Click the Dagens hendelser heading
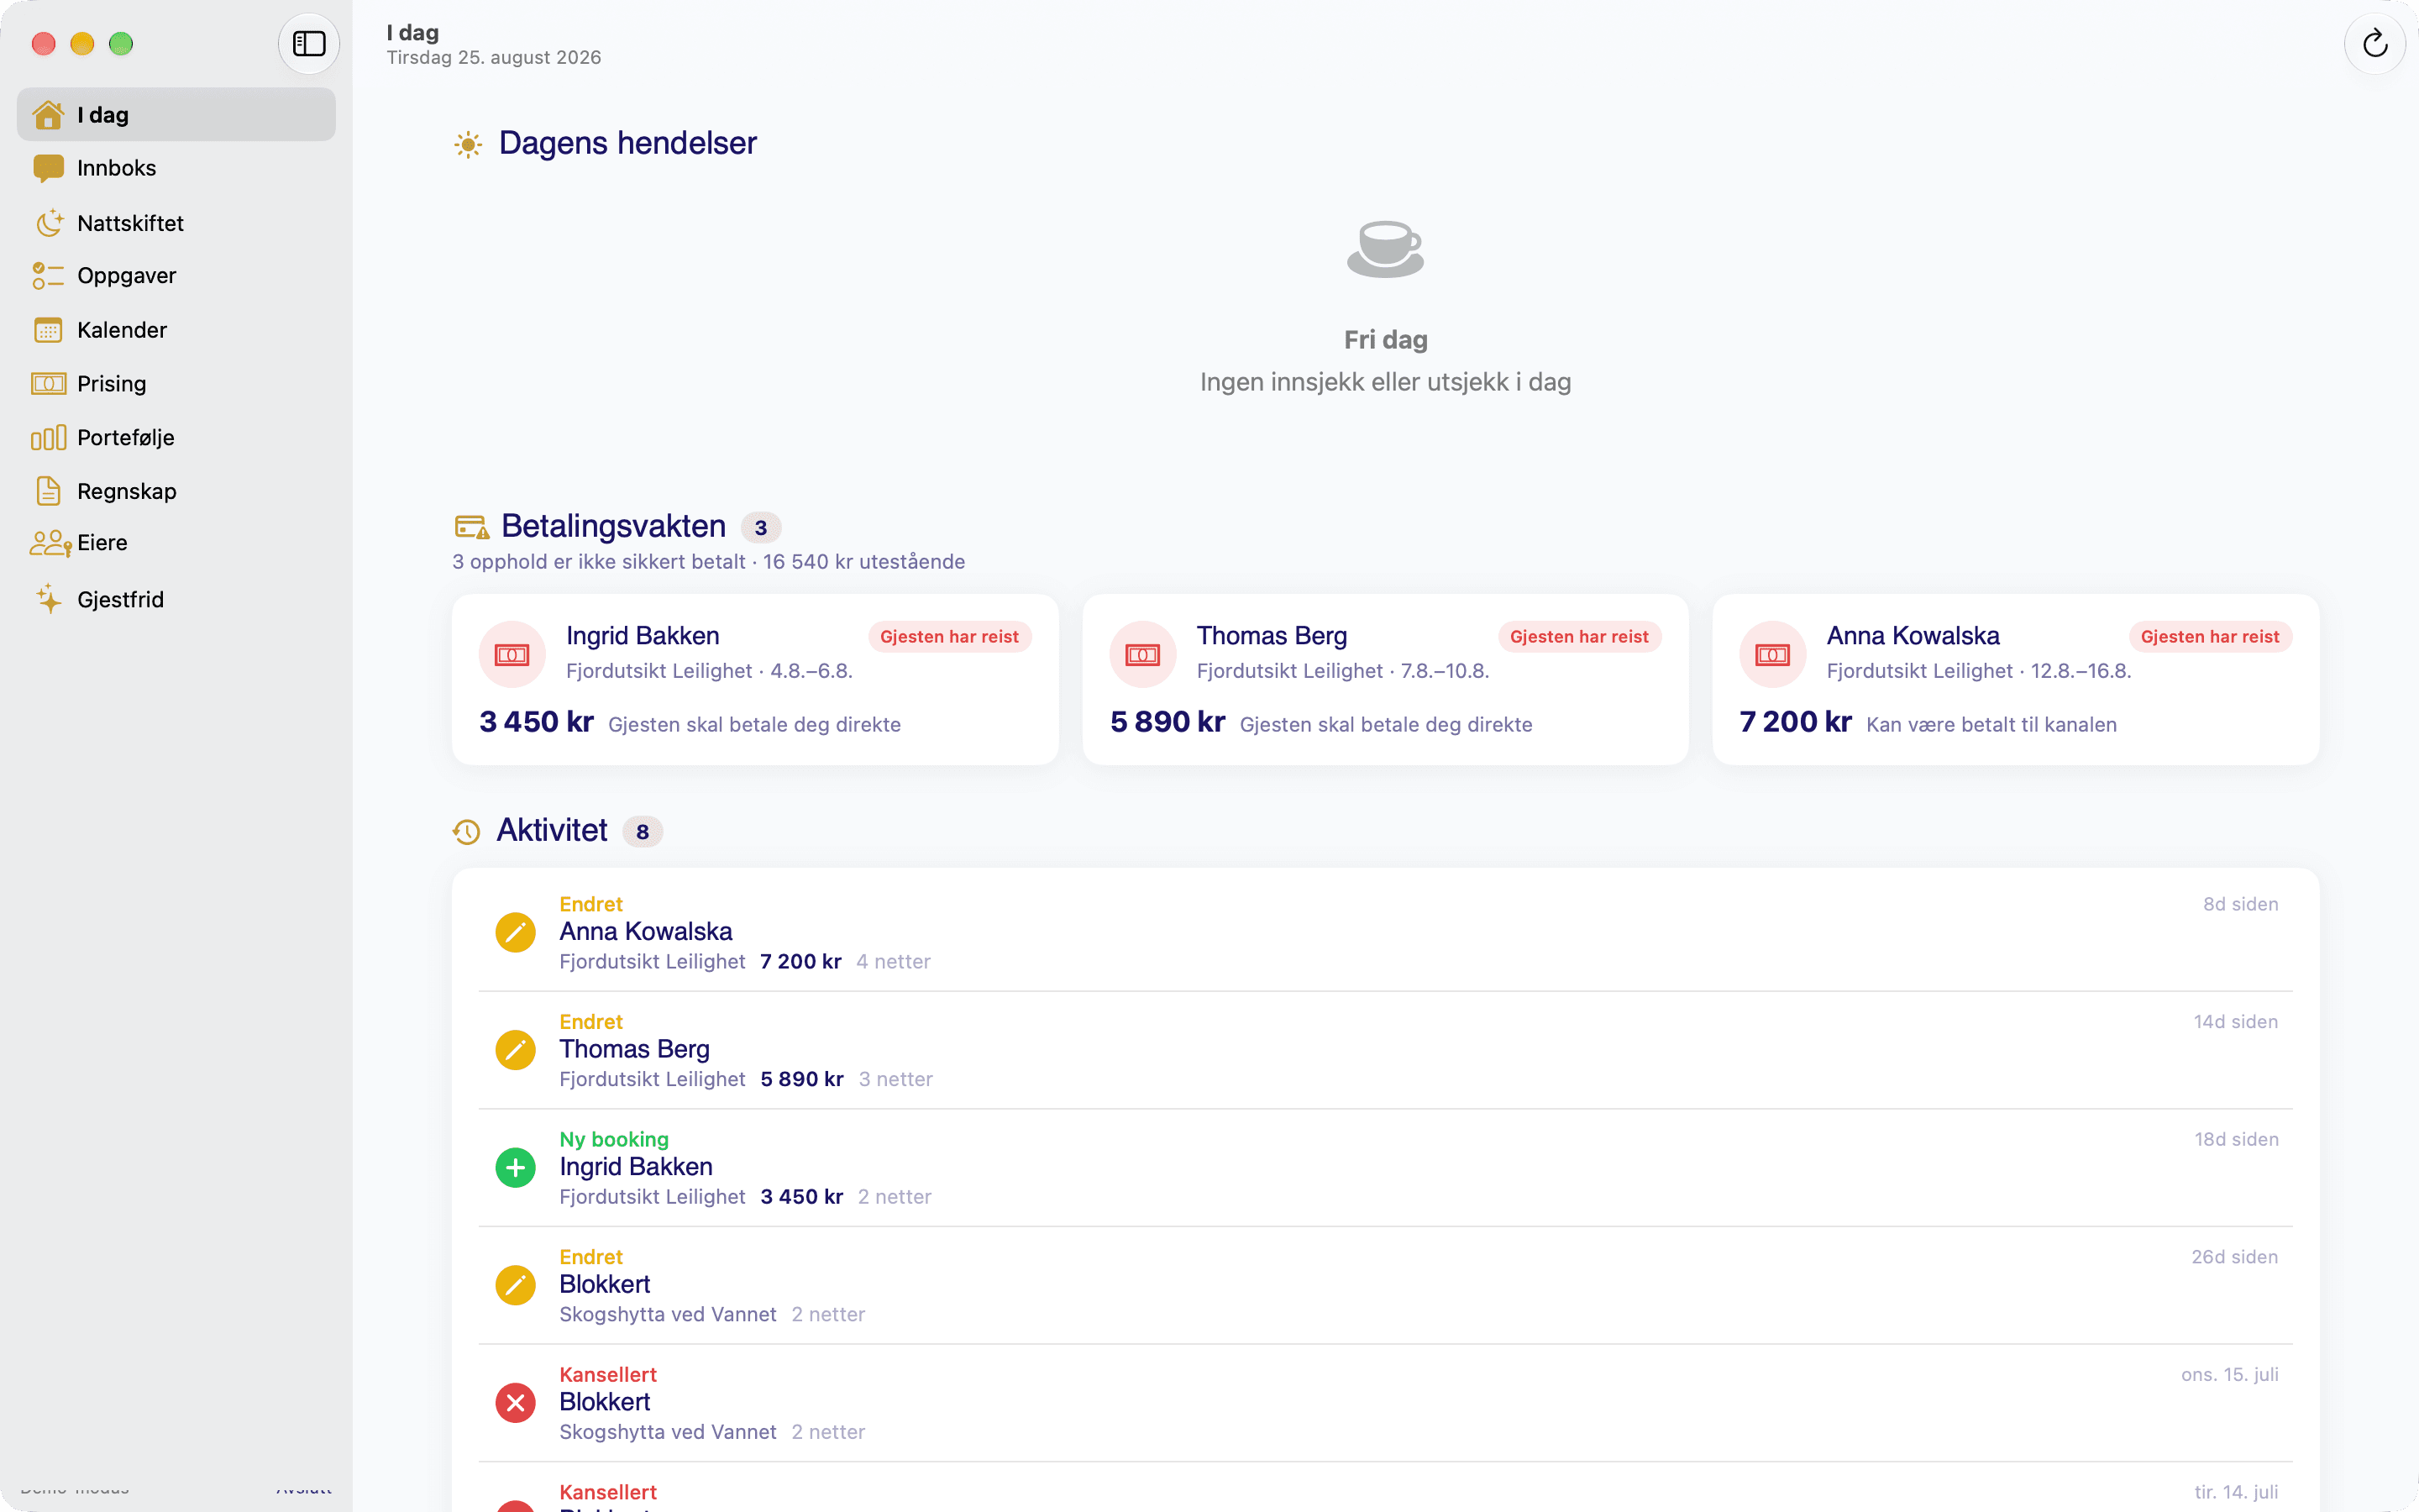Viewport: 2419px width, 1512px height. point(627,143)
